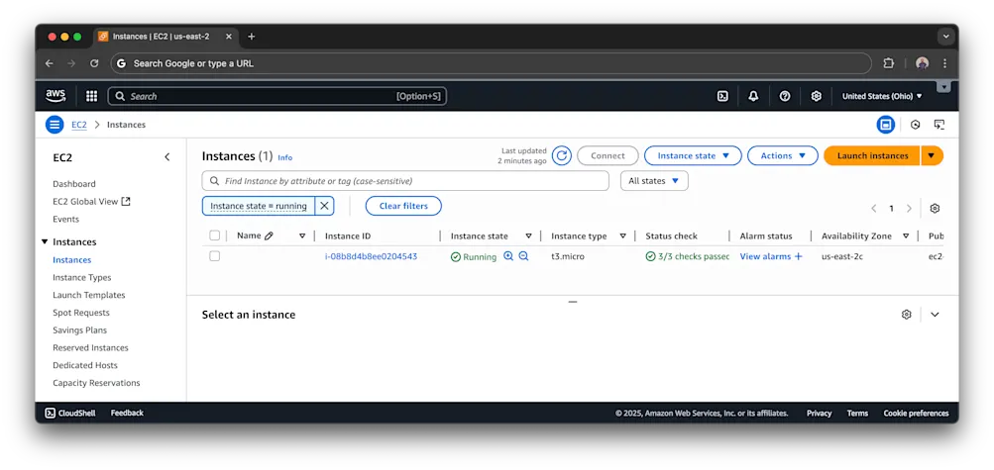Open browser extensions puzzle icon
The image size is (994, 470).
pyautogui.click(x=889, y=63)
